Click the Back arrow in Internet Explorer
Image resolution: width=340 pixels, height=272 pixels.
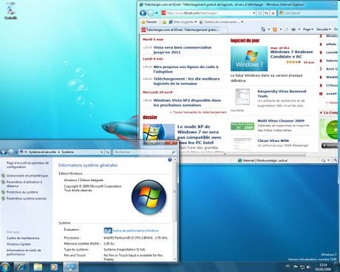tap(143, 13)
